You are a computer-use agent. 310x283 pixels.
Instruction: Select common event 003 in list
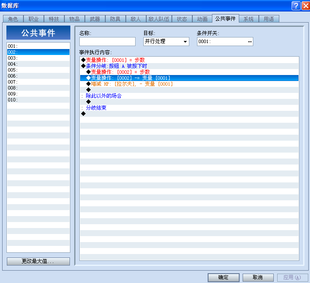38,58
